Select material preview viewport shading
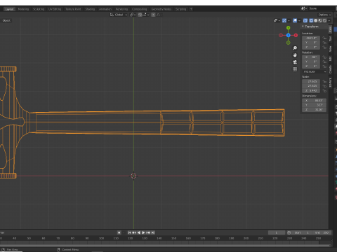337x252 pixels. [320, 20]
